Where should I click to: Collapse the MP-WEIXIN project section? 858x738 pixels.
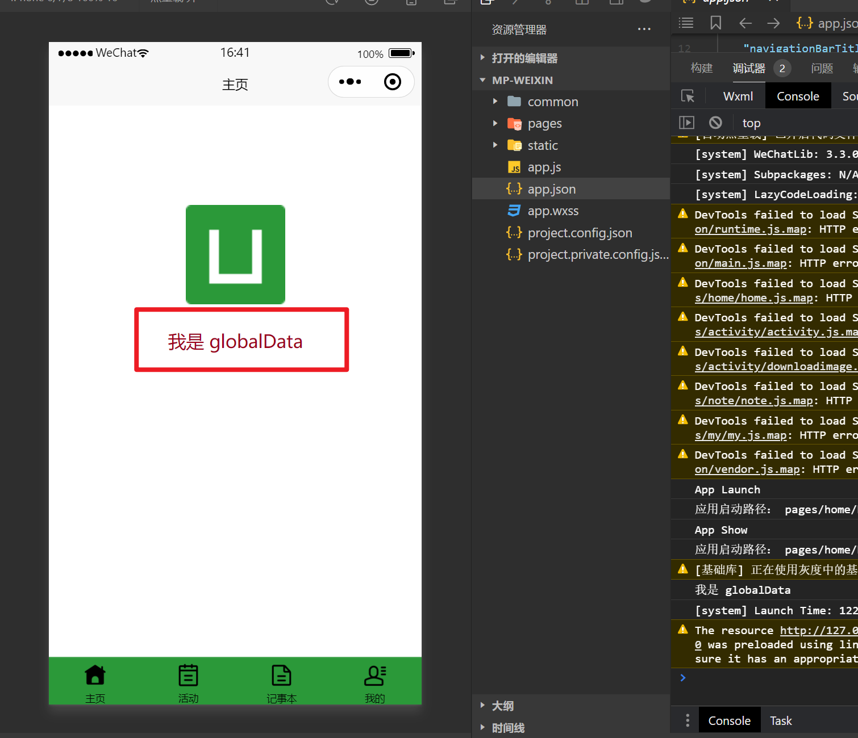[482, 80]
